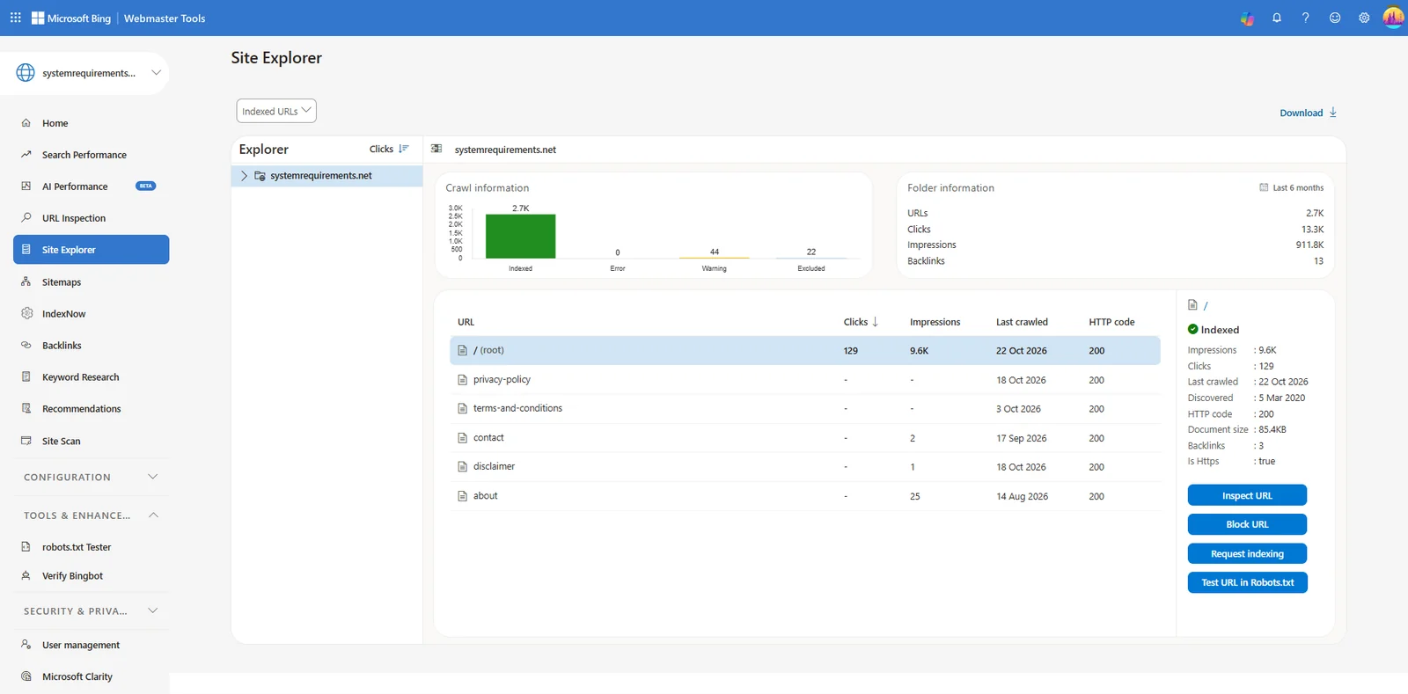Click the HTTP code column header
Image resolution: width=1408 pixels, height=694 pixels.
click(x=1111, y=322)
